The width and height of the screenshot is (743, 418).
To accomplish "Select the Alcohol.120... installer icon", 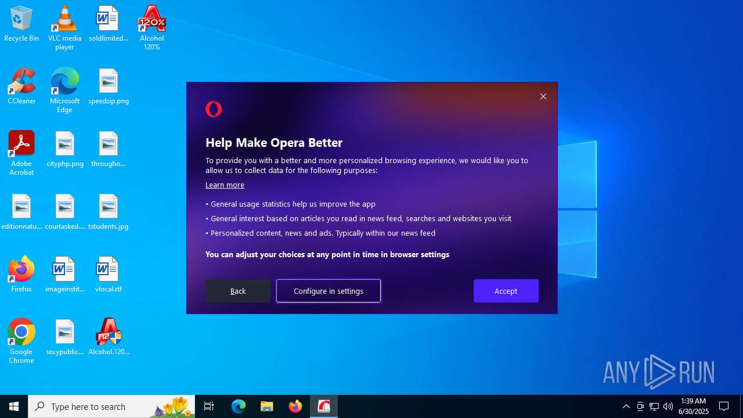I will coord(108,337).
